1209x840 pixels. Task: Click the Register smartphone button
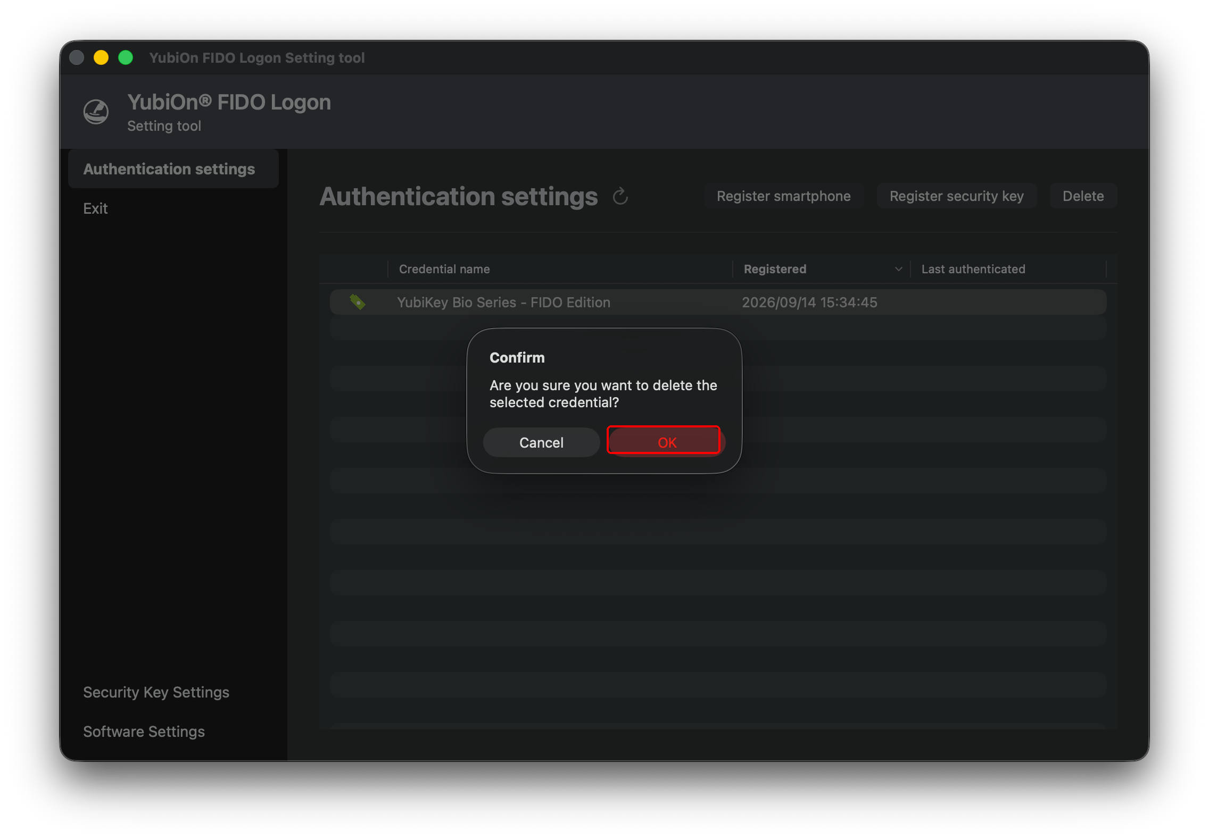point(783,196)
